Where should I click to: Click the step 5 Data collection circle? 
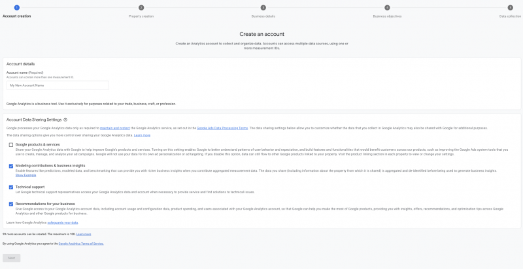tap(510, 7)
